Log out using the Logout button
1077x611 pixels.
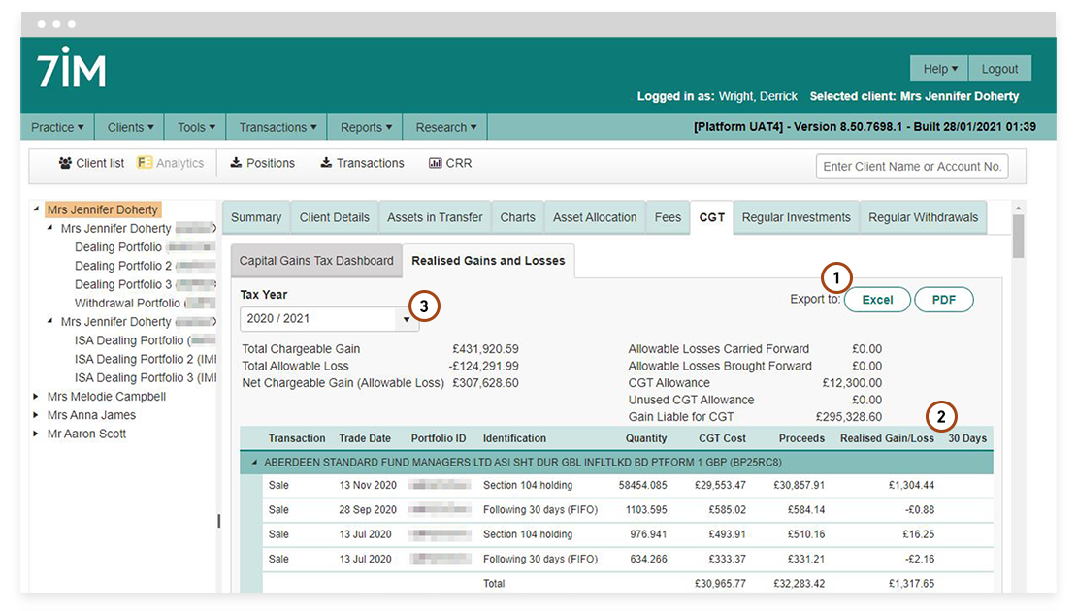click(x=999, y=69)
